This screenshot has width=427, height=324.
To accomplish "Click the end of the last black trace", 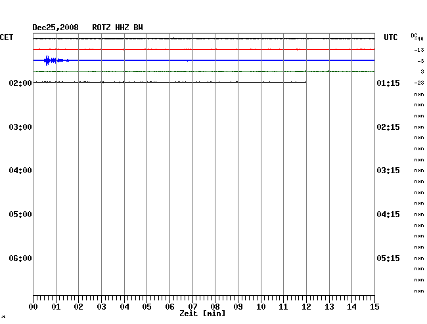I will pos(306,82).
